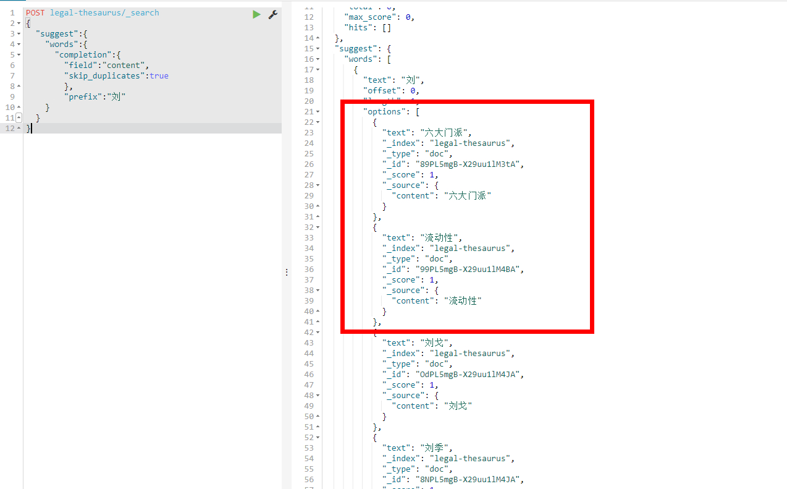Run the request with the green play button

[x=256, y=14]
